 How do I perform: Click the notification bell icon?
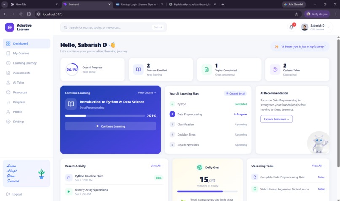[x=291, y=27]
